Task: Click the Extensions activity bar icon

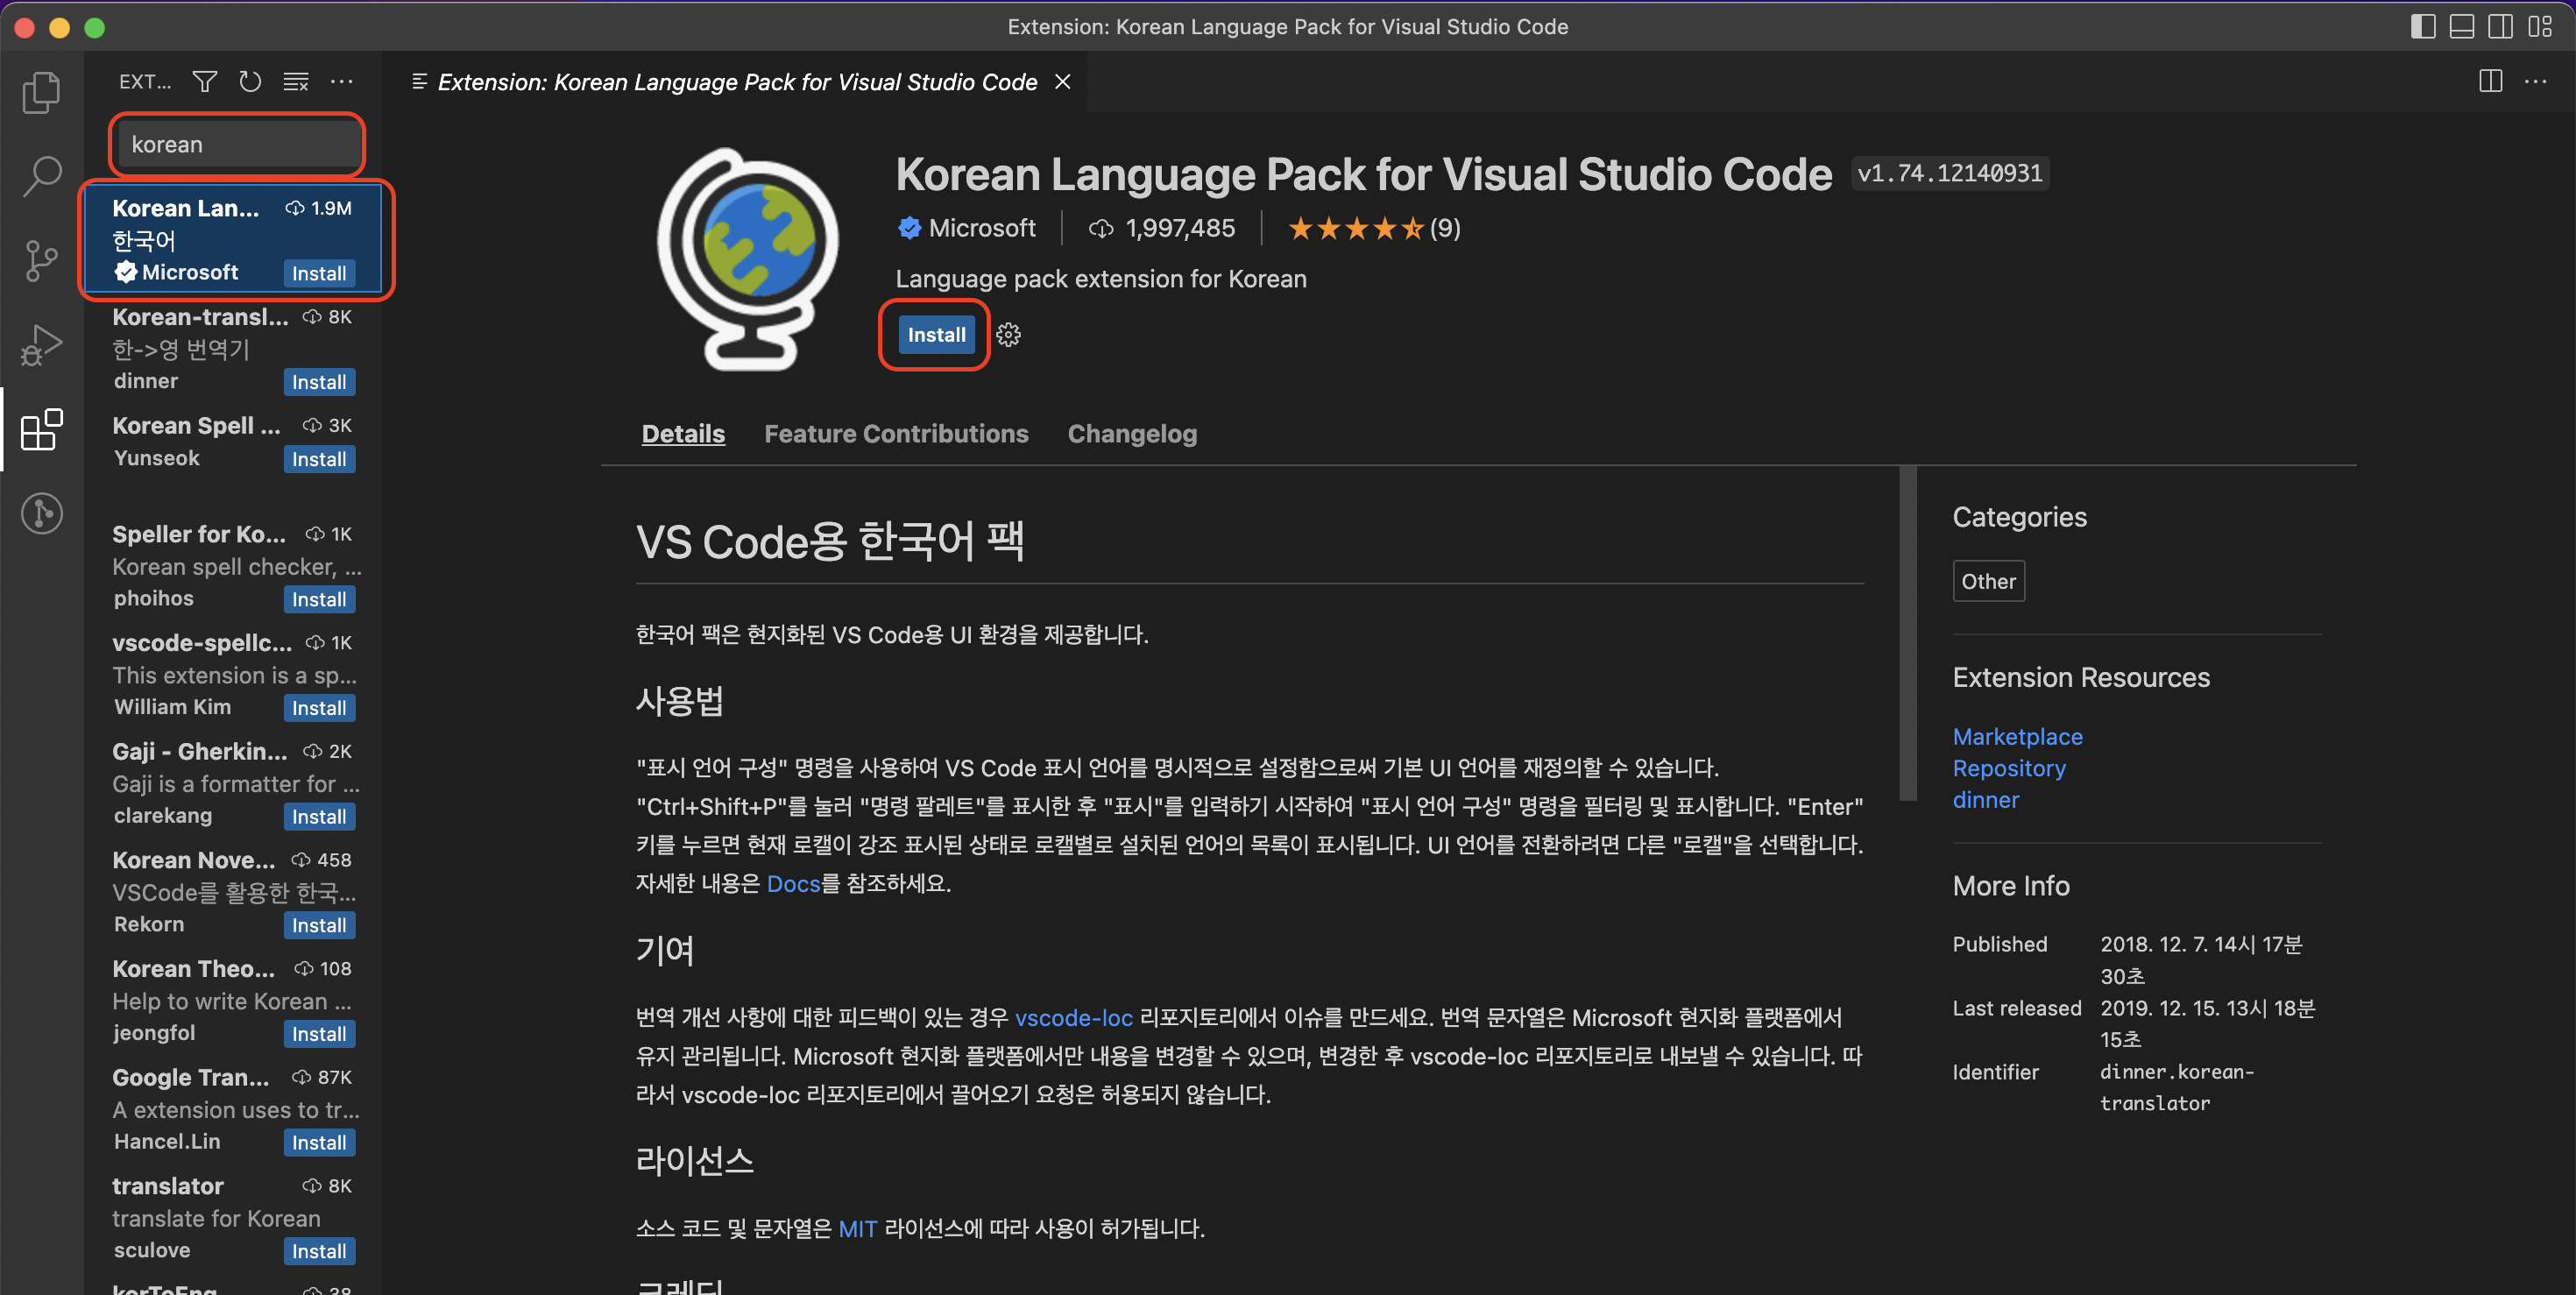Action: (41, 430)
